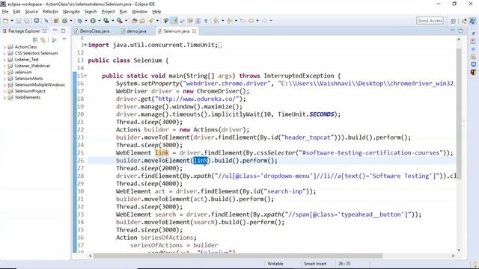Toggle the highlighted Mark Occurrences button
The image size is (479, 269).
[x=174, y=21]
